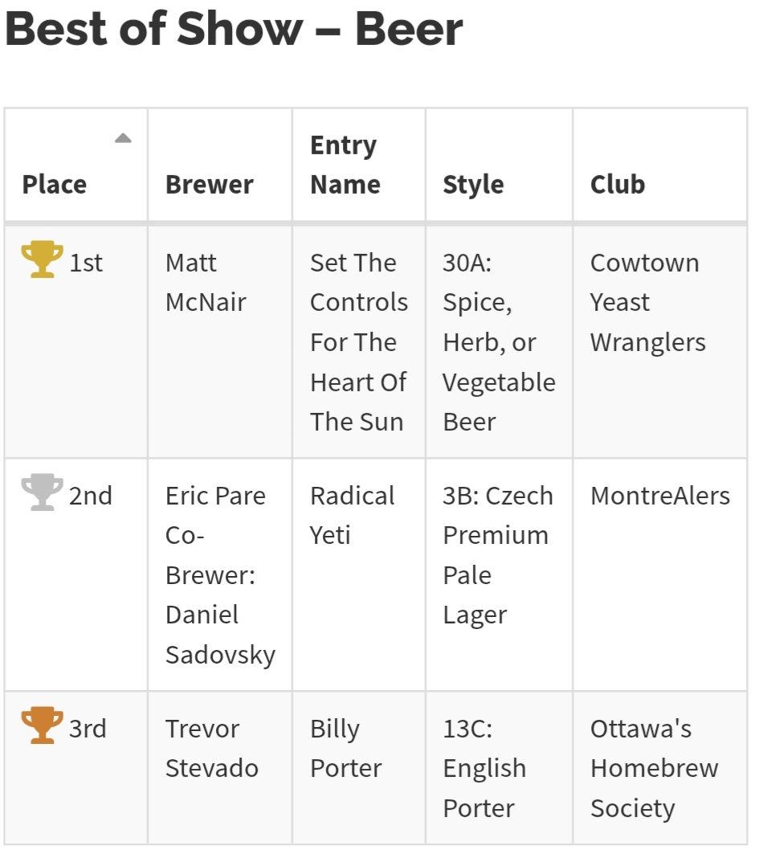763x854 pixels.
Task: Click the Billy Porter entry name
Action: click(x=346, y=748)
